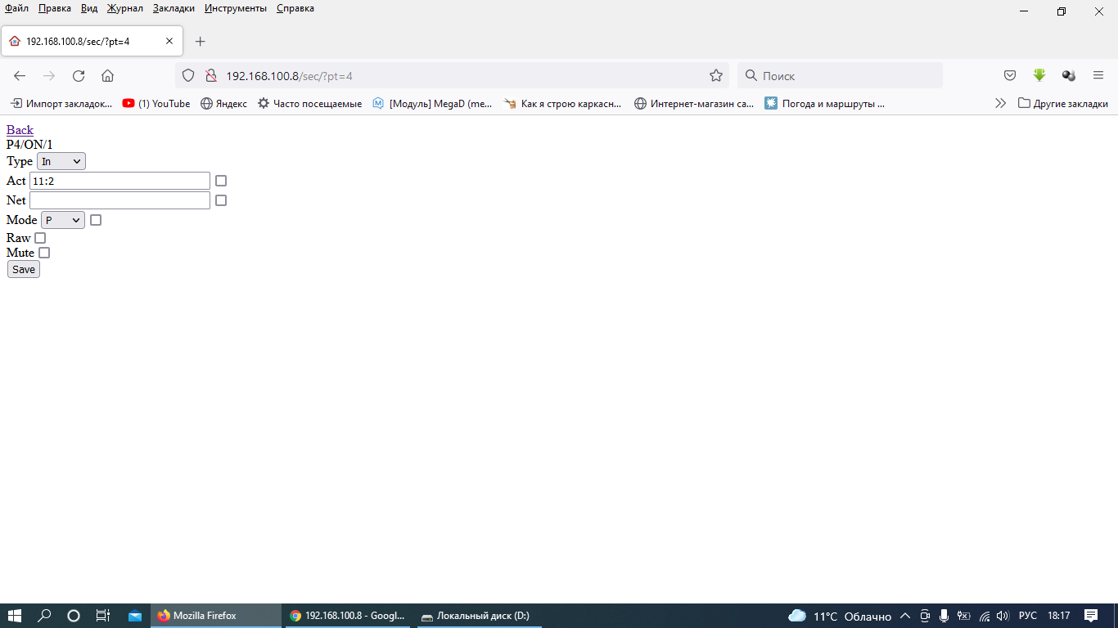Show more bookmarks with the overflow chevron

tap(1000, 104)
